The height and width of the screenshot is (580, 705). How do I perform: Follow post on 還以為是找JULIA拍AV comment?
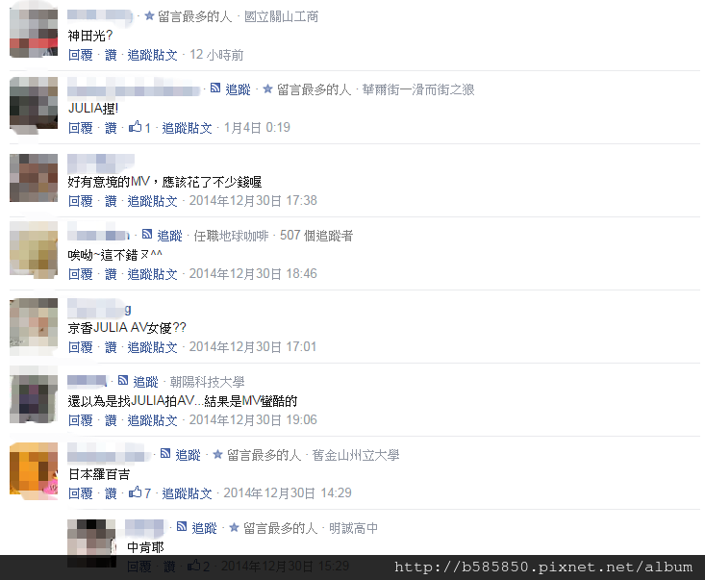[152, 420]
